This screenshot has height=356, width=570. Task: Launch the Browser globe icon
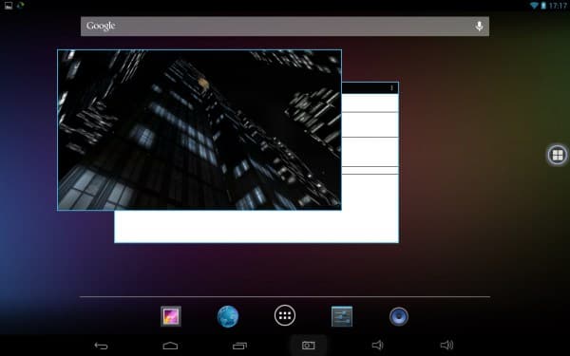click(x=228, y=316)
